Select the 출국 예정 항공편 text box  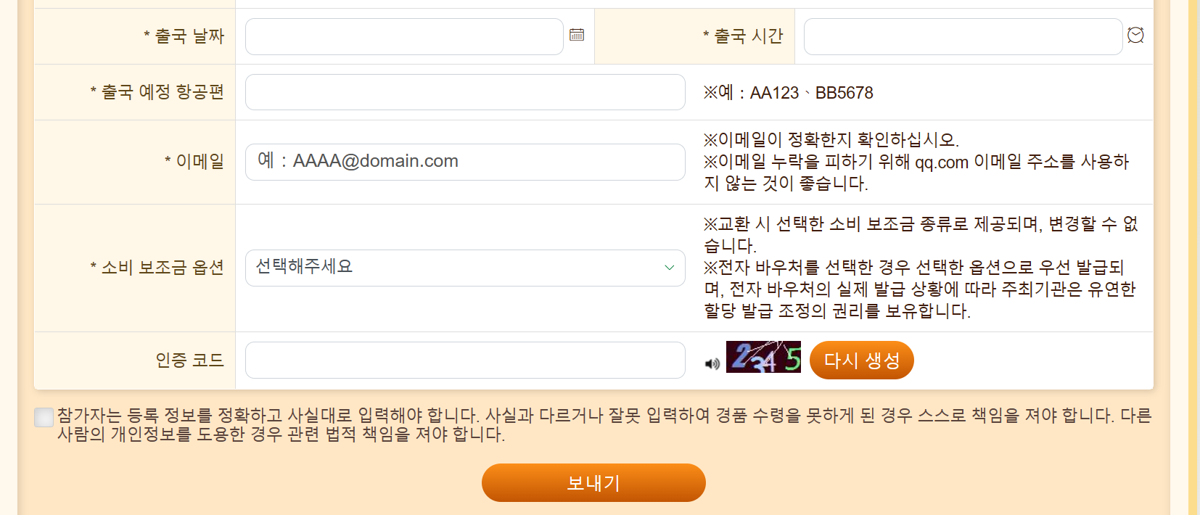click(x=465, y=92)
